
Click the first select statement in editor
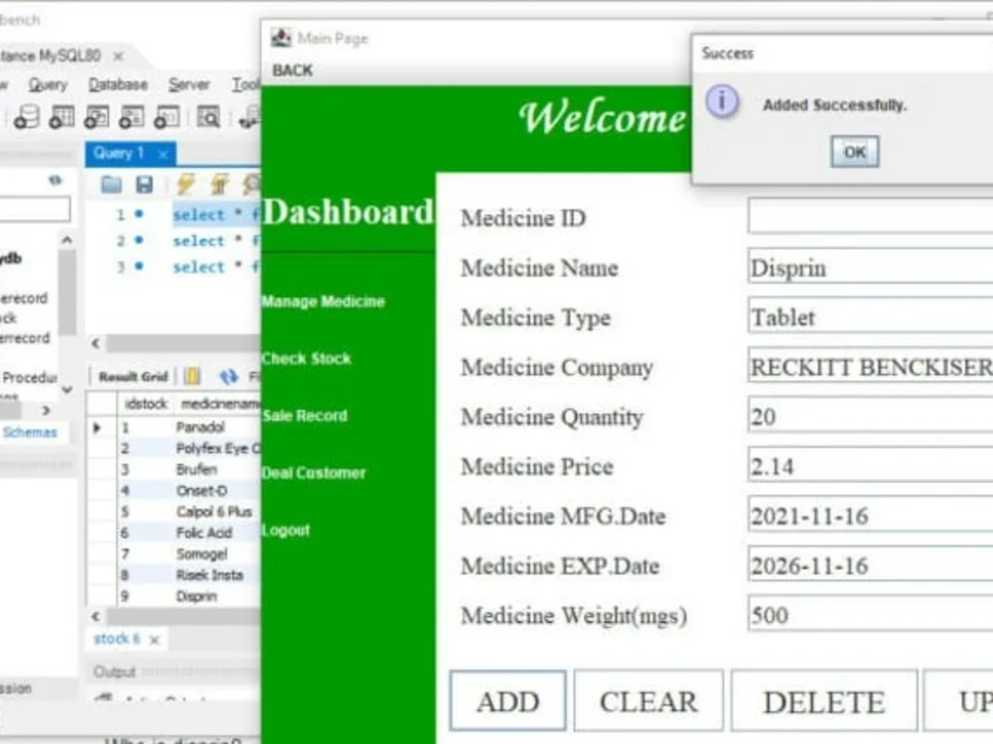(x=215, y=214)
